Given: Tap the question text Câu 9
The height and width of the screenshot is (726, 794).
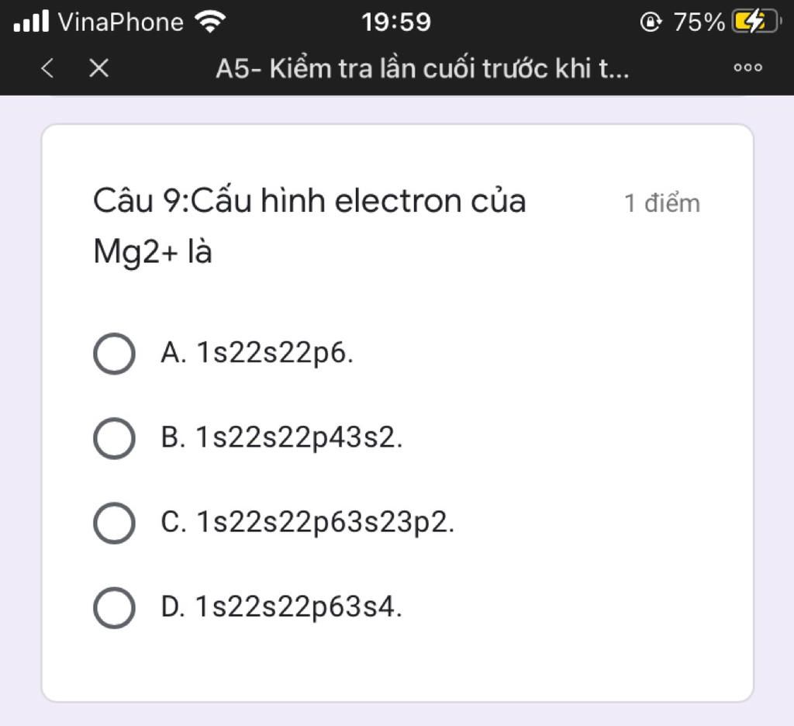Looking at the screenshot, I should click(x=309, y=225).
